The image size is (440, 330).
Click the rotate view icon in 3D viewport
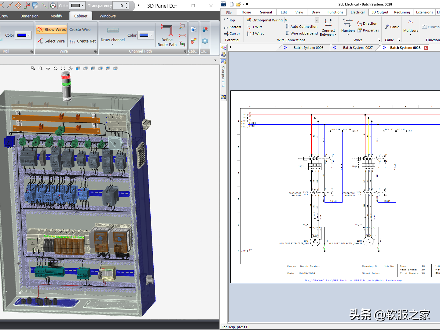coord(56,68)
